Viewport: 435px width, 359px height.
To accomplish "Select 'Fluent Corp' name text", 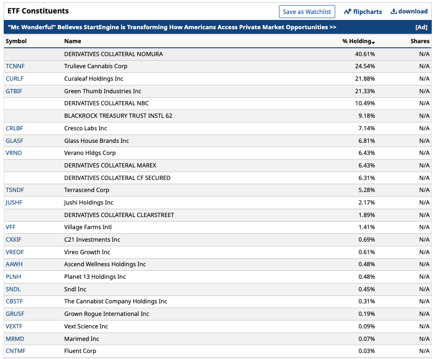I will point(80,351).
